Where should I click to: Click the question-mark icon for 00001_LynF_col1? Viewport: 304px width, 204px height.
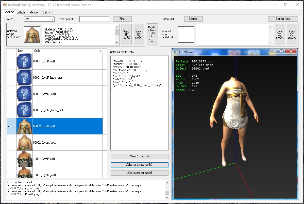pyautogui.click(x=24, y=61)
